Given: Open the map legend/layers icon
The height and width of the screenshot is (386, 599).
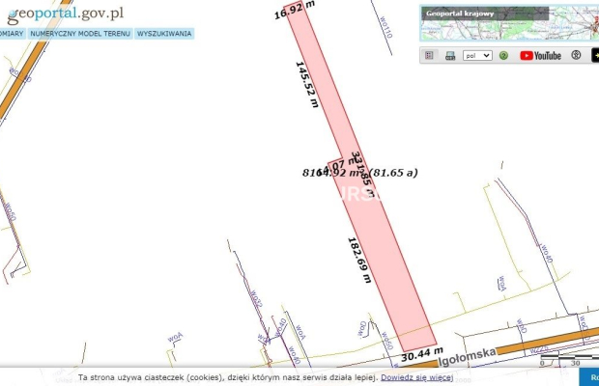Looking at the screenshot, I should [430, 56].
